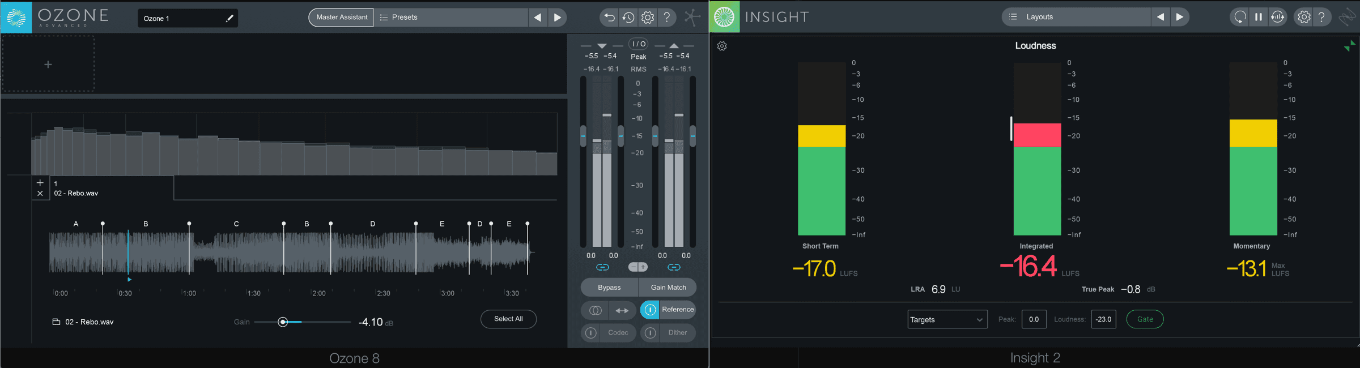Add reference track with plus icon
The width and height of the screenshot is (1360, 368).
[40, 183]
